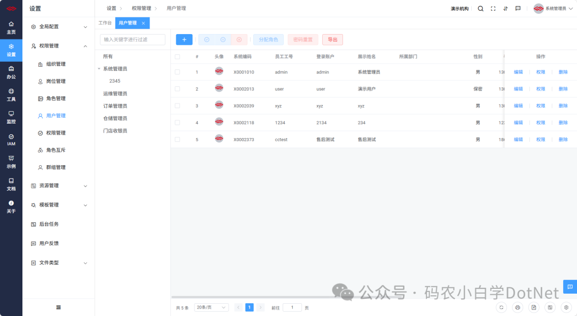Open the 20条/页 page size dropdown
The height and width of the screenshot is (316, 577).
(x=211, y=307)
